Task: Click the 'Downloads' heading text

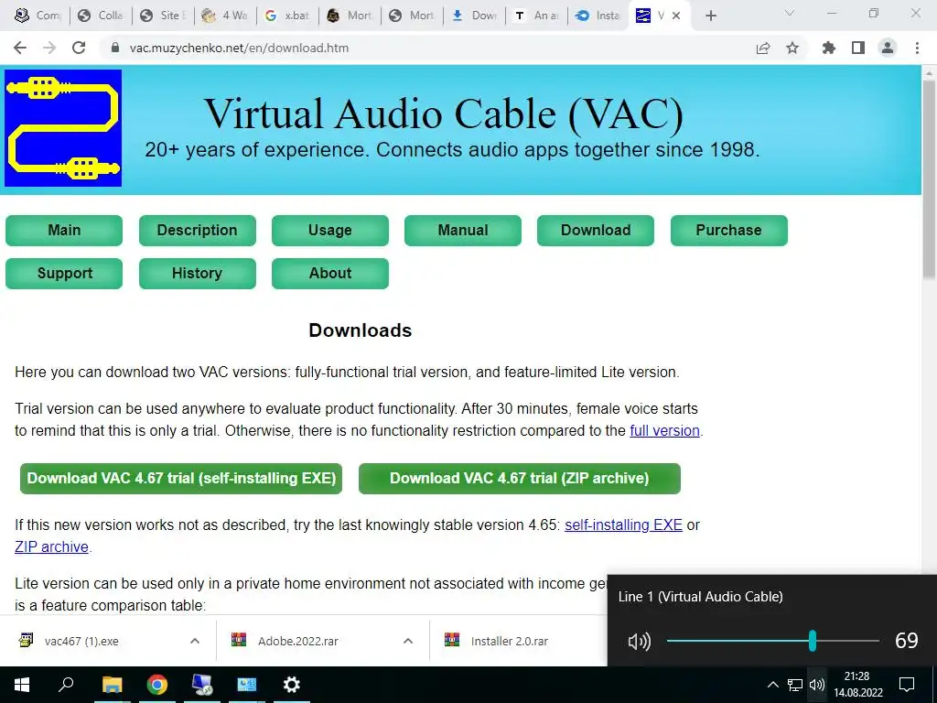Action: (361, 330)
